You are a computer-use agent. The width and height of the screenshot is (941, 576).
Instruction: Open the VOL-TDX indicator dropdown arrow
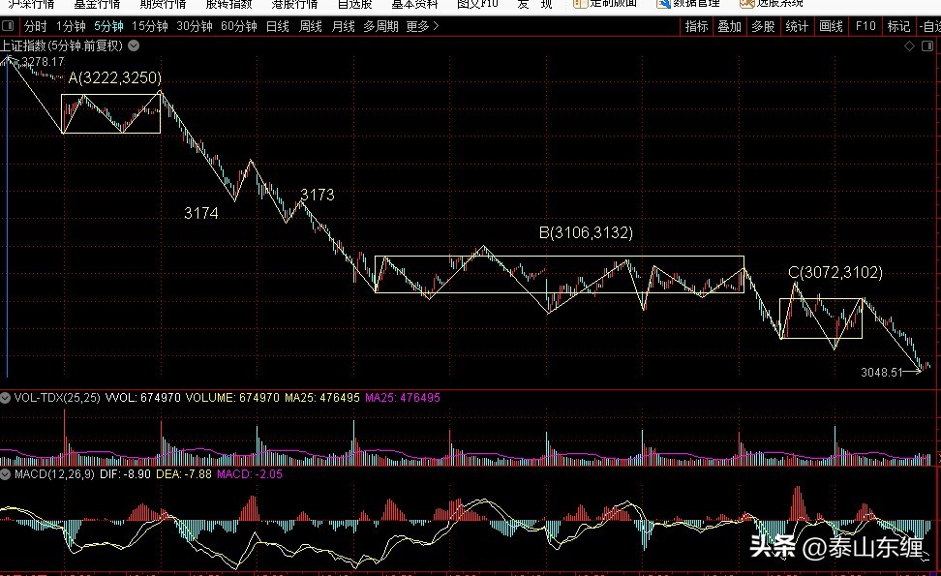pyautogui.click(x=6, y=398)
